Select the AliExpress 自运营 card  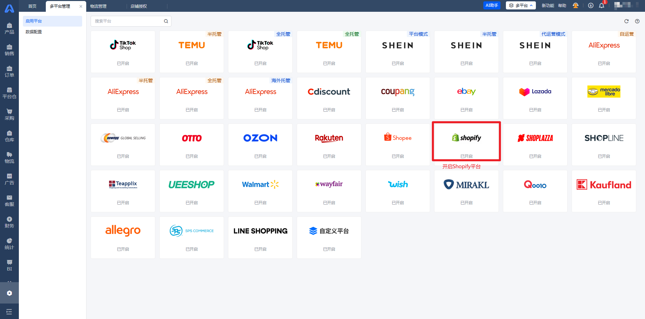(604, 52)
